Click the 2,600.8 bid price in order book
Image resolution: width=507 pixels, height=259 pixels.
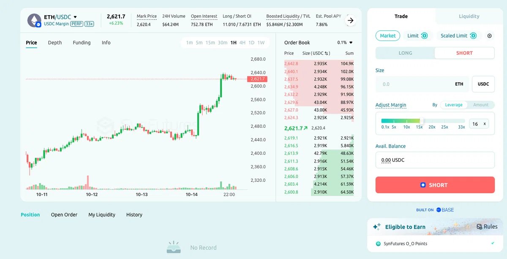click(292, 192)
